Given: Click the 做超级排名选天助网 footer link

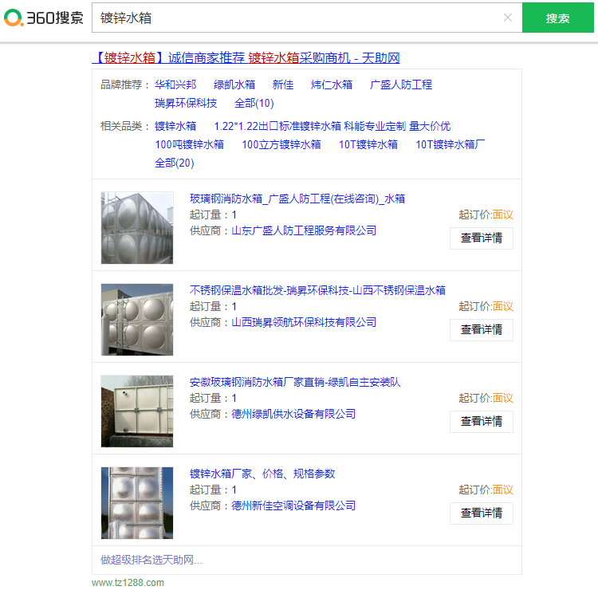Looking at the screenshot, I should [151, 560].
